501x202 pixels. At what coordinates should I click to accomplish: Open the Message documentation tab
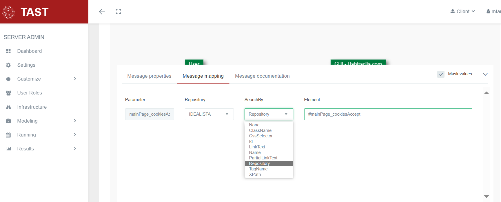coord(262,76)
